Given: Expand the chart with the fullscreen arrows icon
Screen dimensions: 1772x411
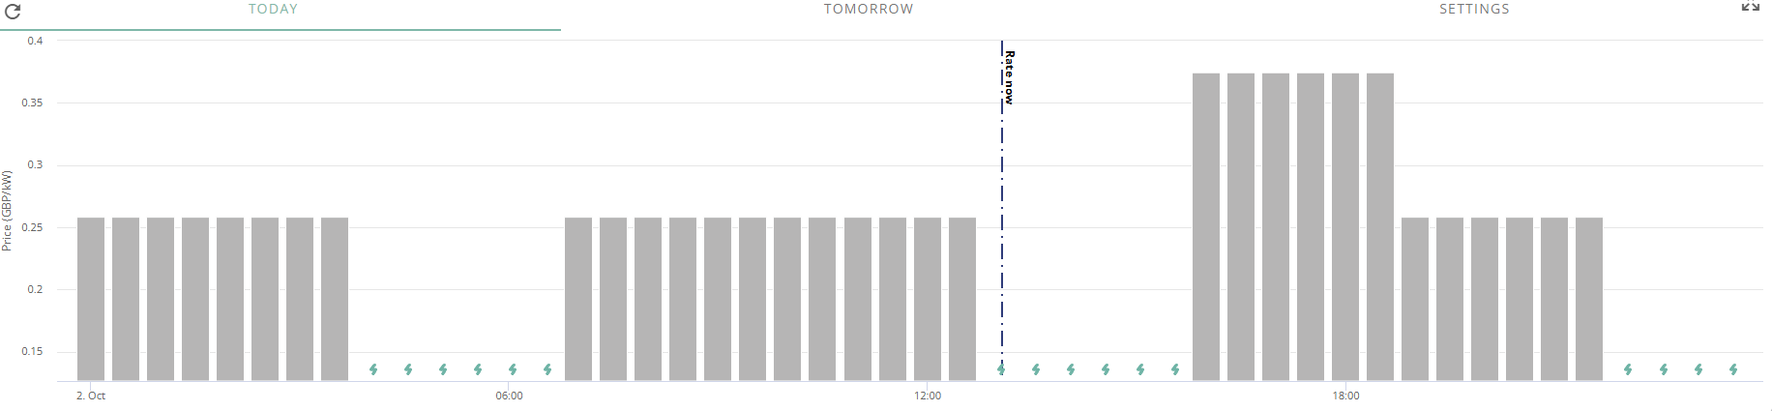Looking at the screenshot, I should [1750, 7].
